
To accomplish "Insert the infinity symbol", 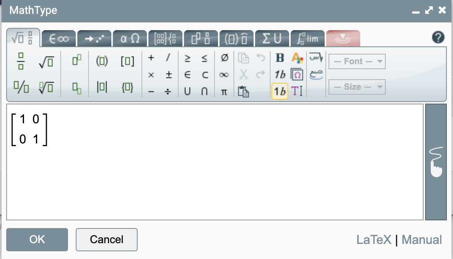I will click(224, 75).
